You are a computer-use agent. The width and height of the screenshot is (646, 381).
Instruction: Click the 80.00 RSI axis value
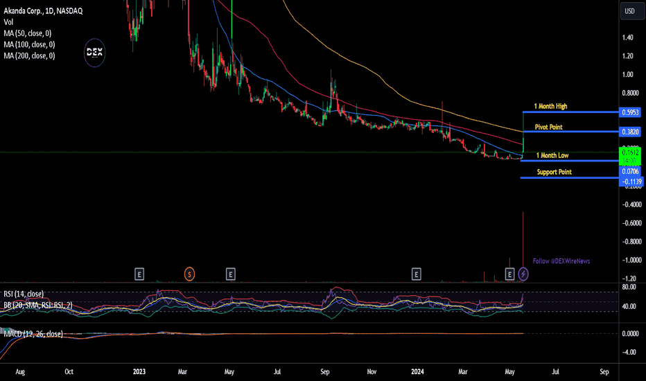click(x=629, y=287)
